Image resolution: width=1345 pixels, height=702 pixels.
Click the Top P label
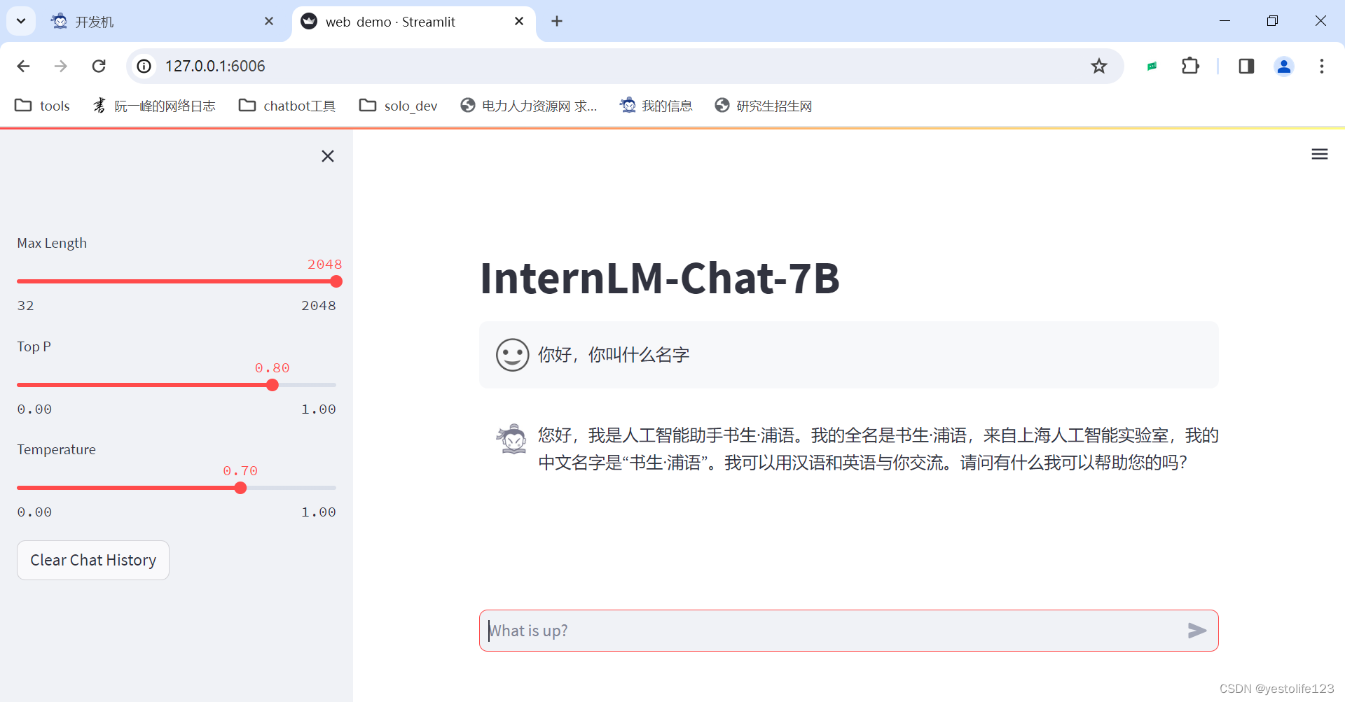coord(34,346)
